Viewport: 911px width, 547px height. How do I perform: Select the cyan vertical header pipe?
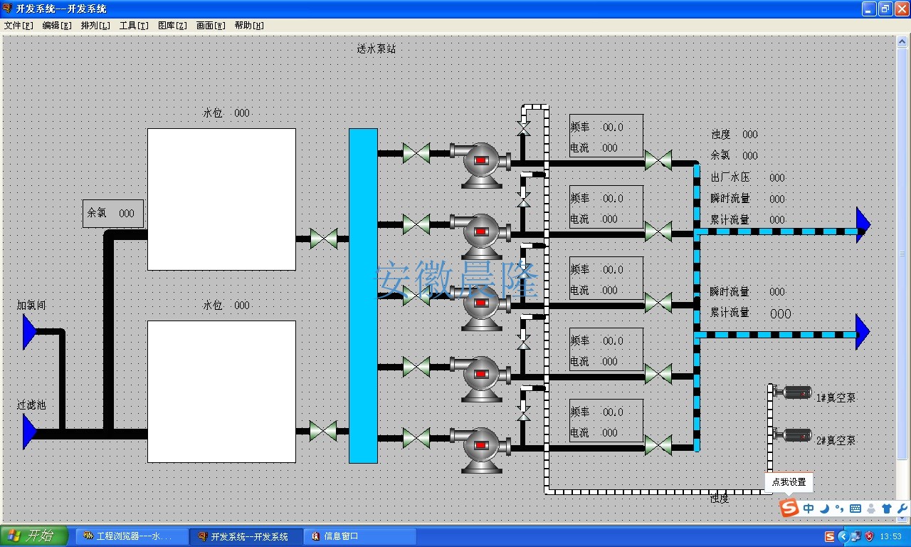363,296
